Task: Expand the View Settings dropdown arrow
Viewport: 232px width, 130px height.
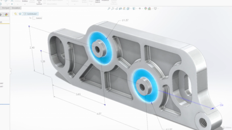Action: pos(158,9)
